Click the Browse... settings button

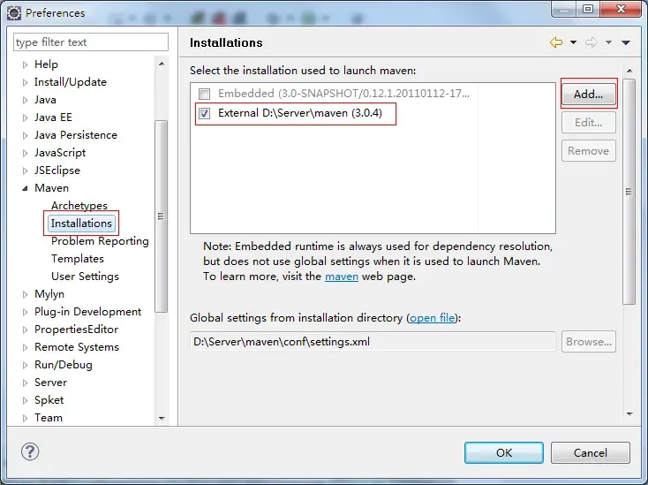589,342
